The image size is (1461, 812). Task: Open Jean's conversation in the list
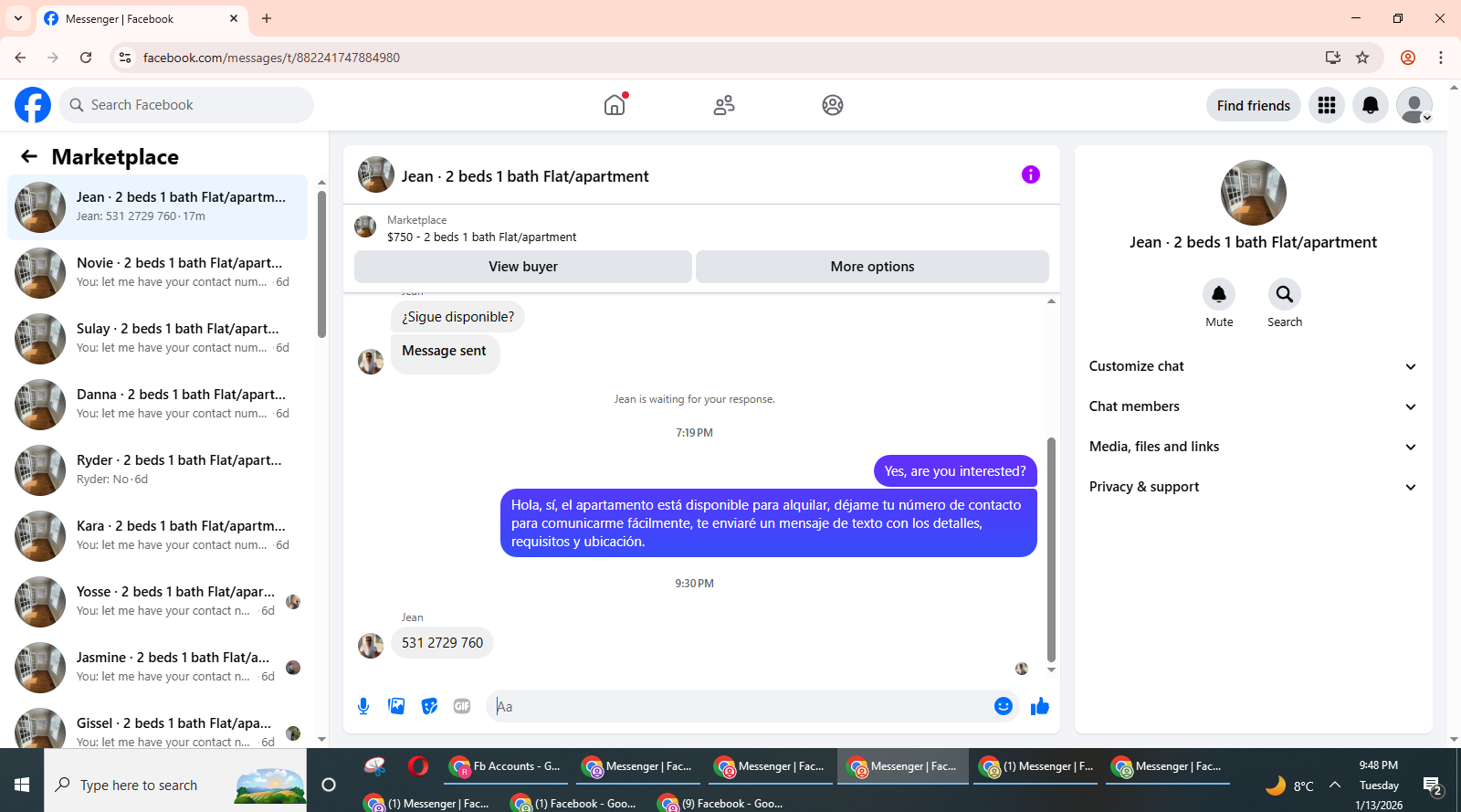157,207
